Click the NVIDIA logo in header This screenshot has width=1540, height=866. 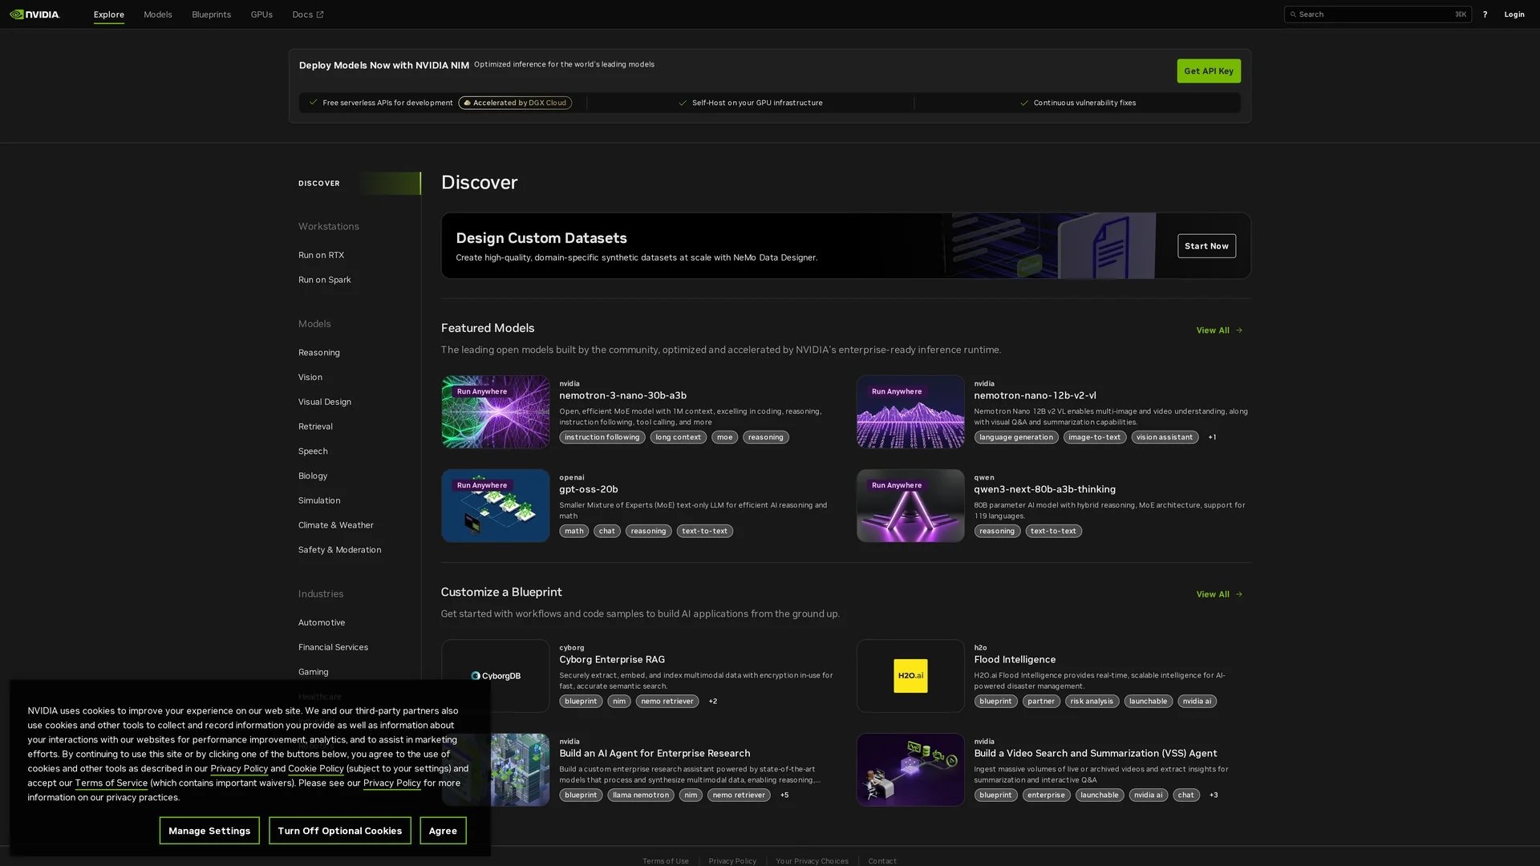[x=34, y=14]
